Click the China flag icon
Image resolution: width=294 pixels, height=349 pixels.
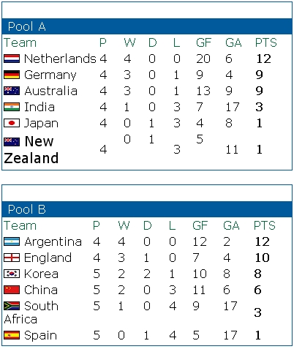(x=12, y=290)
